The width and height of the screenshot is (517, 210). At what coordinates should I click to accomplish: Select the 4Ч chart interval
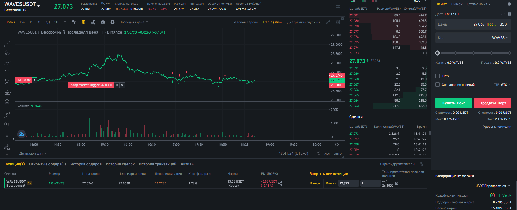(x=40, y=22)
